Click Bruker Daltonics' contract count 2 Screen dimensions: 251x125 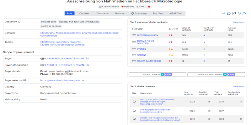(204, 61)
